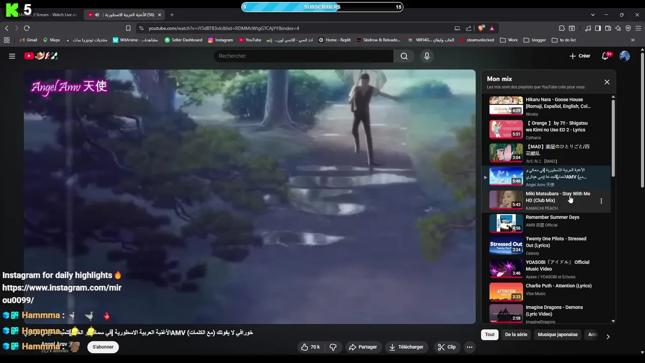Open the to do list bookmarks folder
645x363 pixels.
(564, 40)
